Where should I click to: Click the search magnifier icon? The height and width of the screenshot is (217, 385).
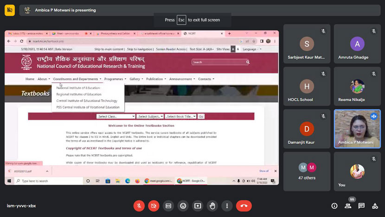248,62
